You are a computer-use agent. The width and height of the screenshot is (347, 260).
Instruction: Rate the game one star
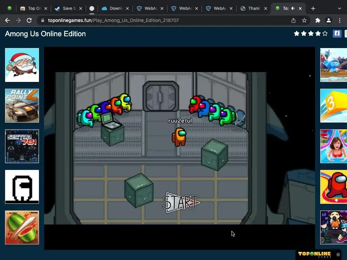coord(297,34)
